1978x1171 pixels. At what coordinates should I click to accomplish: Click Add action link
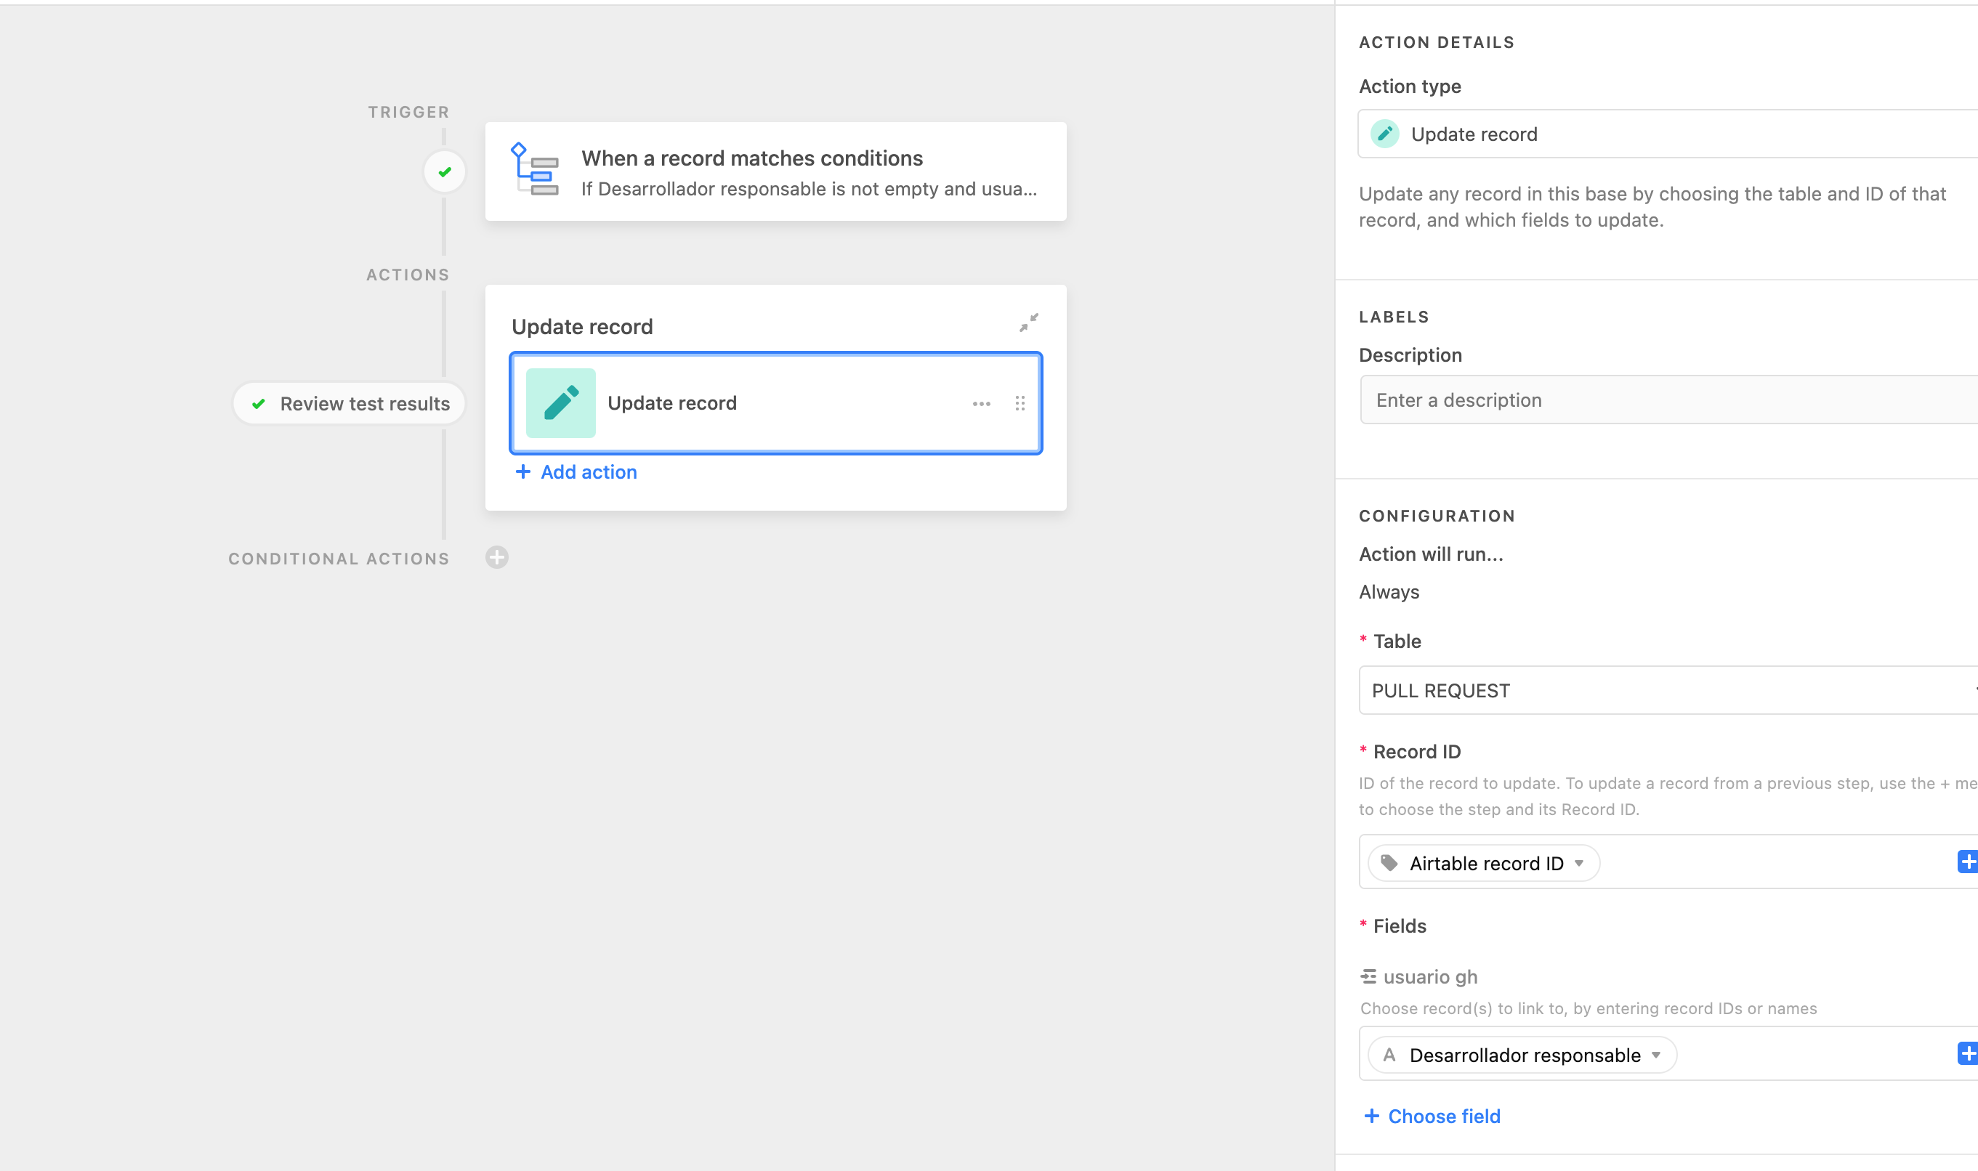pos(576,472)
